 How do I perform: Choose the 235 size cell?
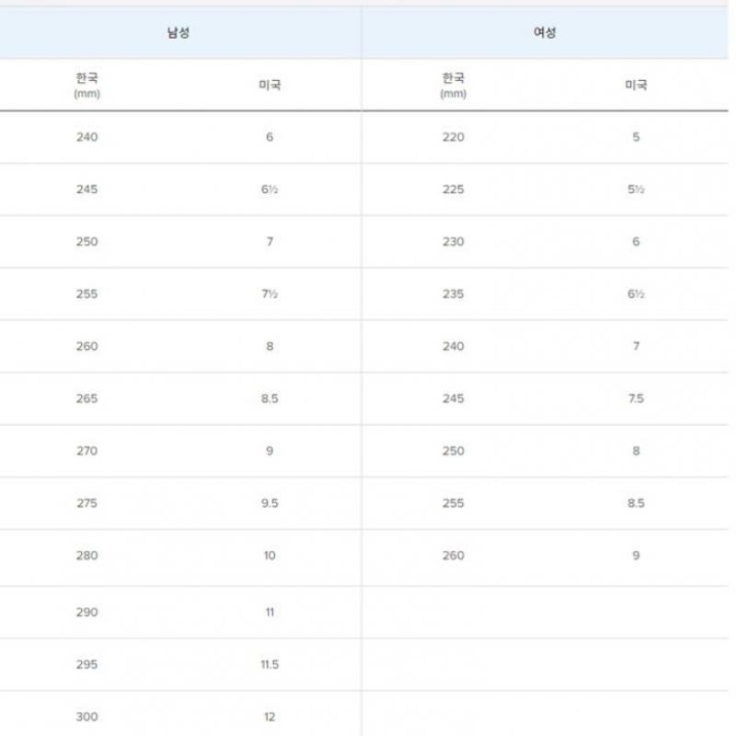coord(454,294)
